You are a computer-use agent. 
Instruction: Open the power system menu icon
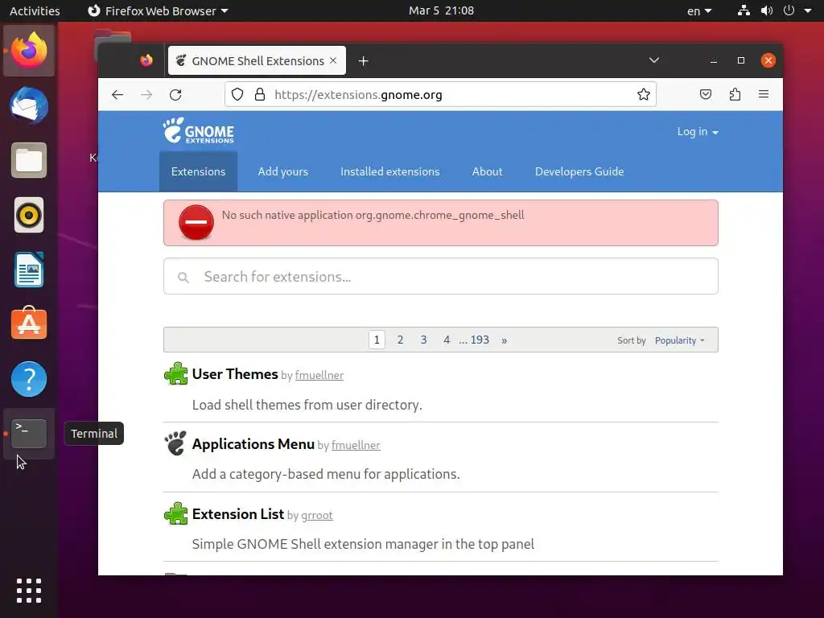789,10
